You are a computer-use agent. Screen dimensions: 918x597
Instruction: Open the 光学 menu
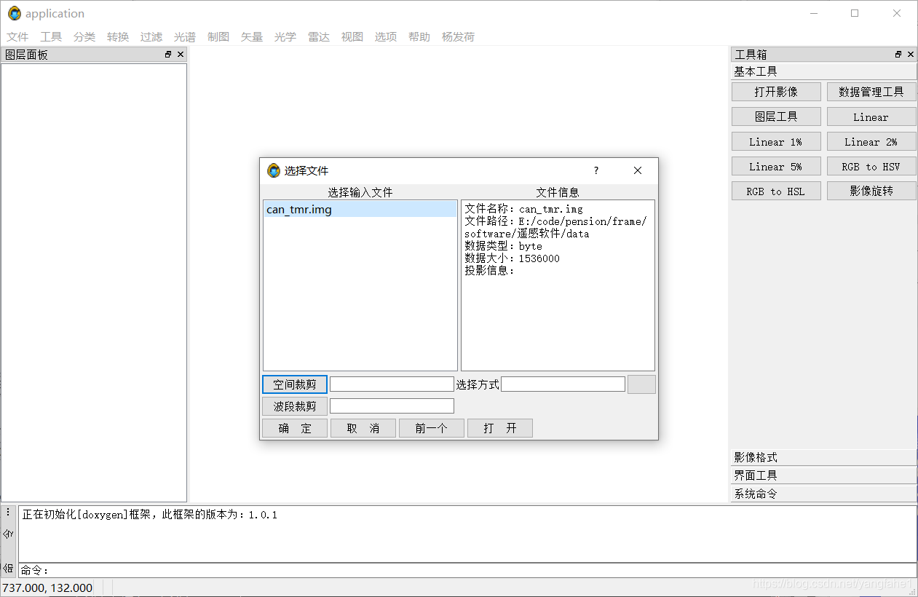tap(285, 37)
